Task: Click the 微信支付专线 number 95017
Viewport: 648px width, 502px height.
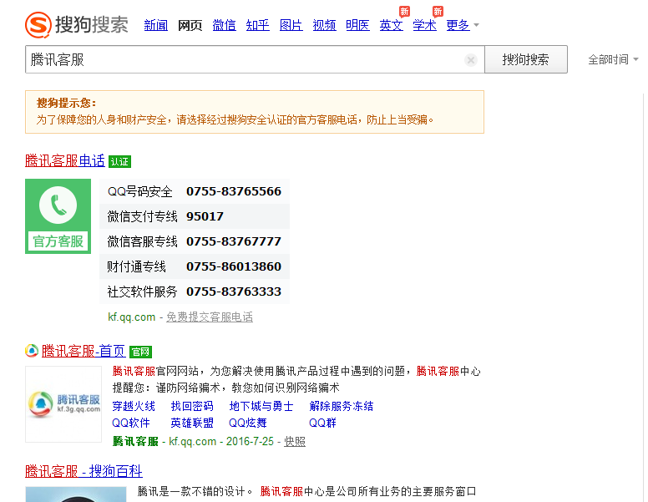Action: point(205,216)
